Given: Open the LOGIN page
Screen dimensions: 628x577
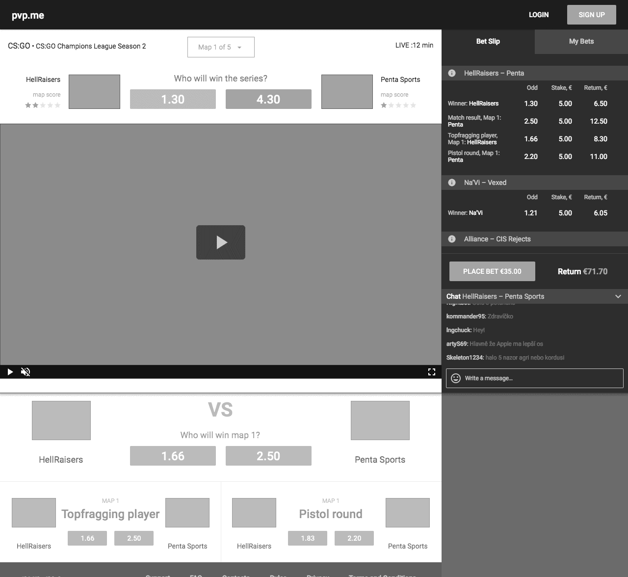Looking at the screenshot, I should [x=539, y=15].
